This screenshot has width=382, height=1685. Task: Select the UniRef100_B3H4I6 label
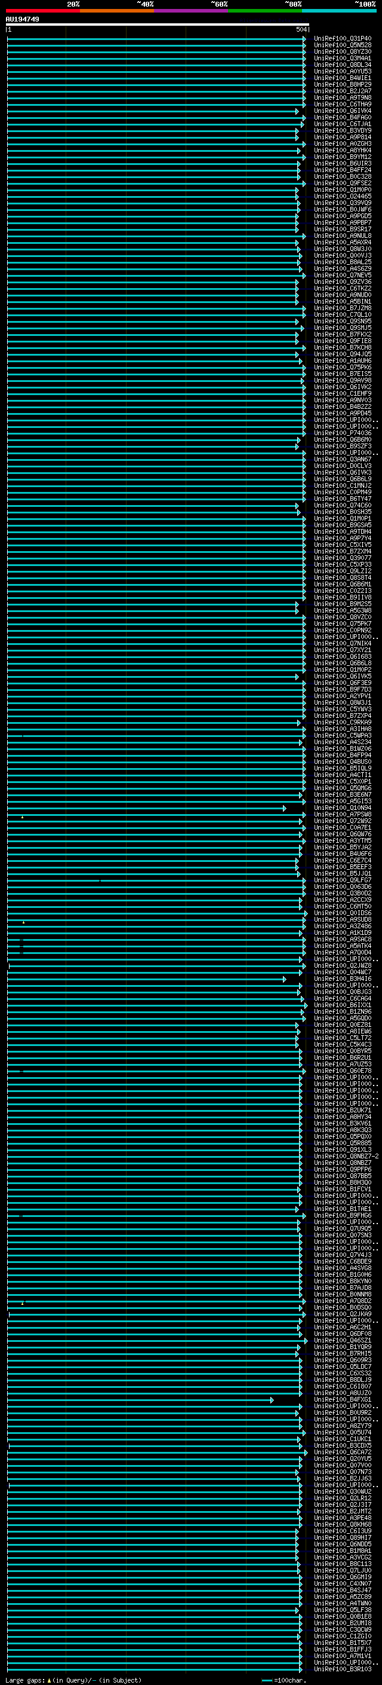pyautogui.click(x=342, y=978)
